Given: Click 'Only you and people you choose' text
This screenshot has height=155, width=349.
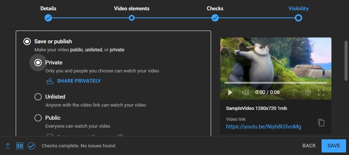Looking at the screenshot, I should (x=102, y=71).
